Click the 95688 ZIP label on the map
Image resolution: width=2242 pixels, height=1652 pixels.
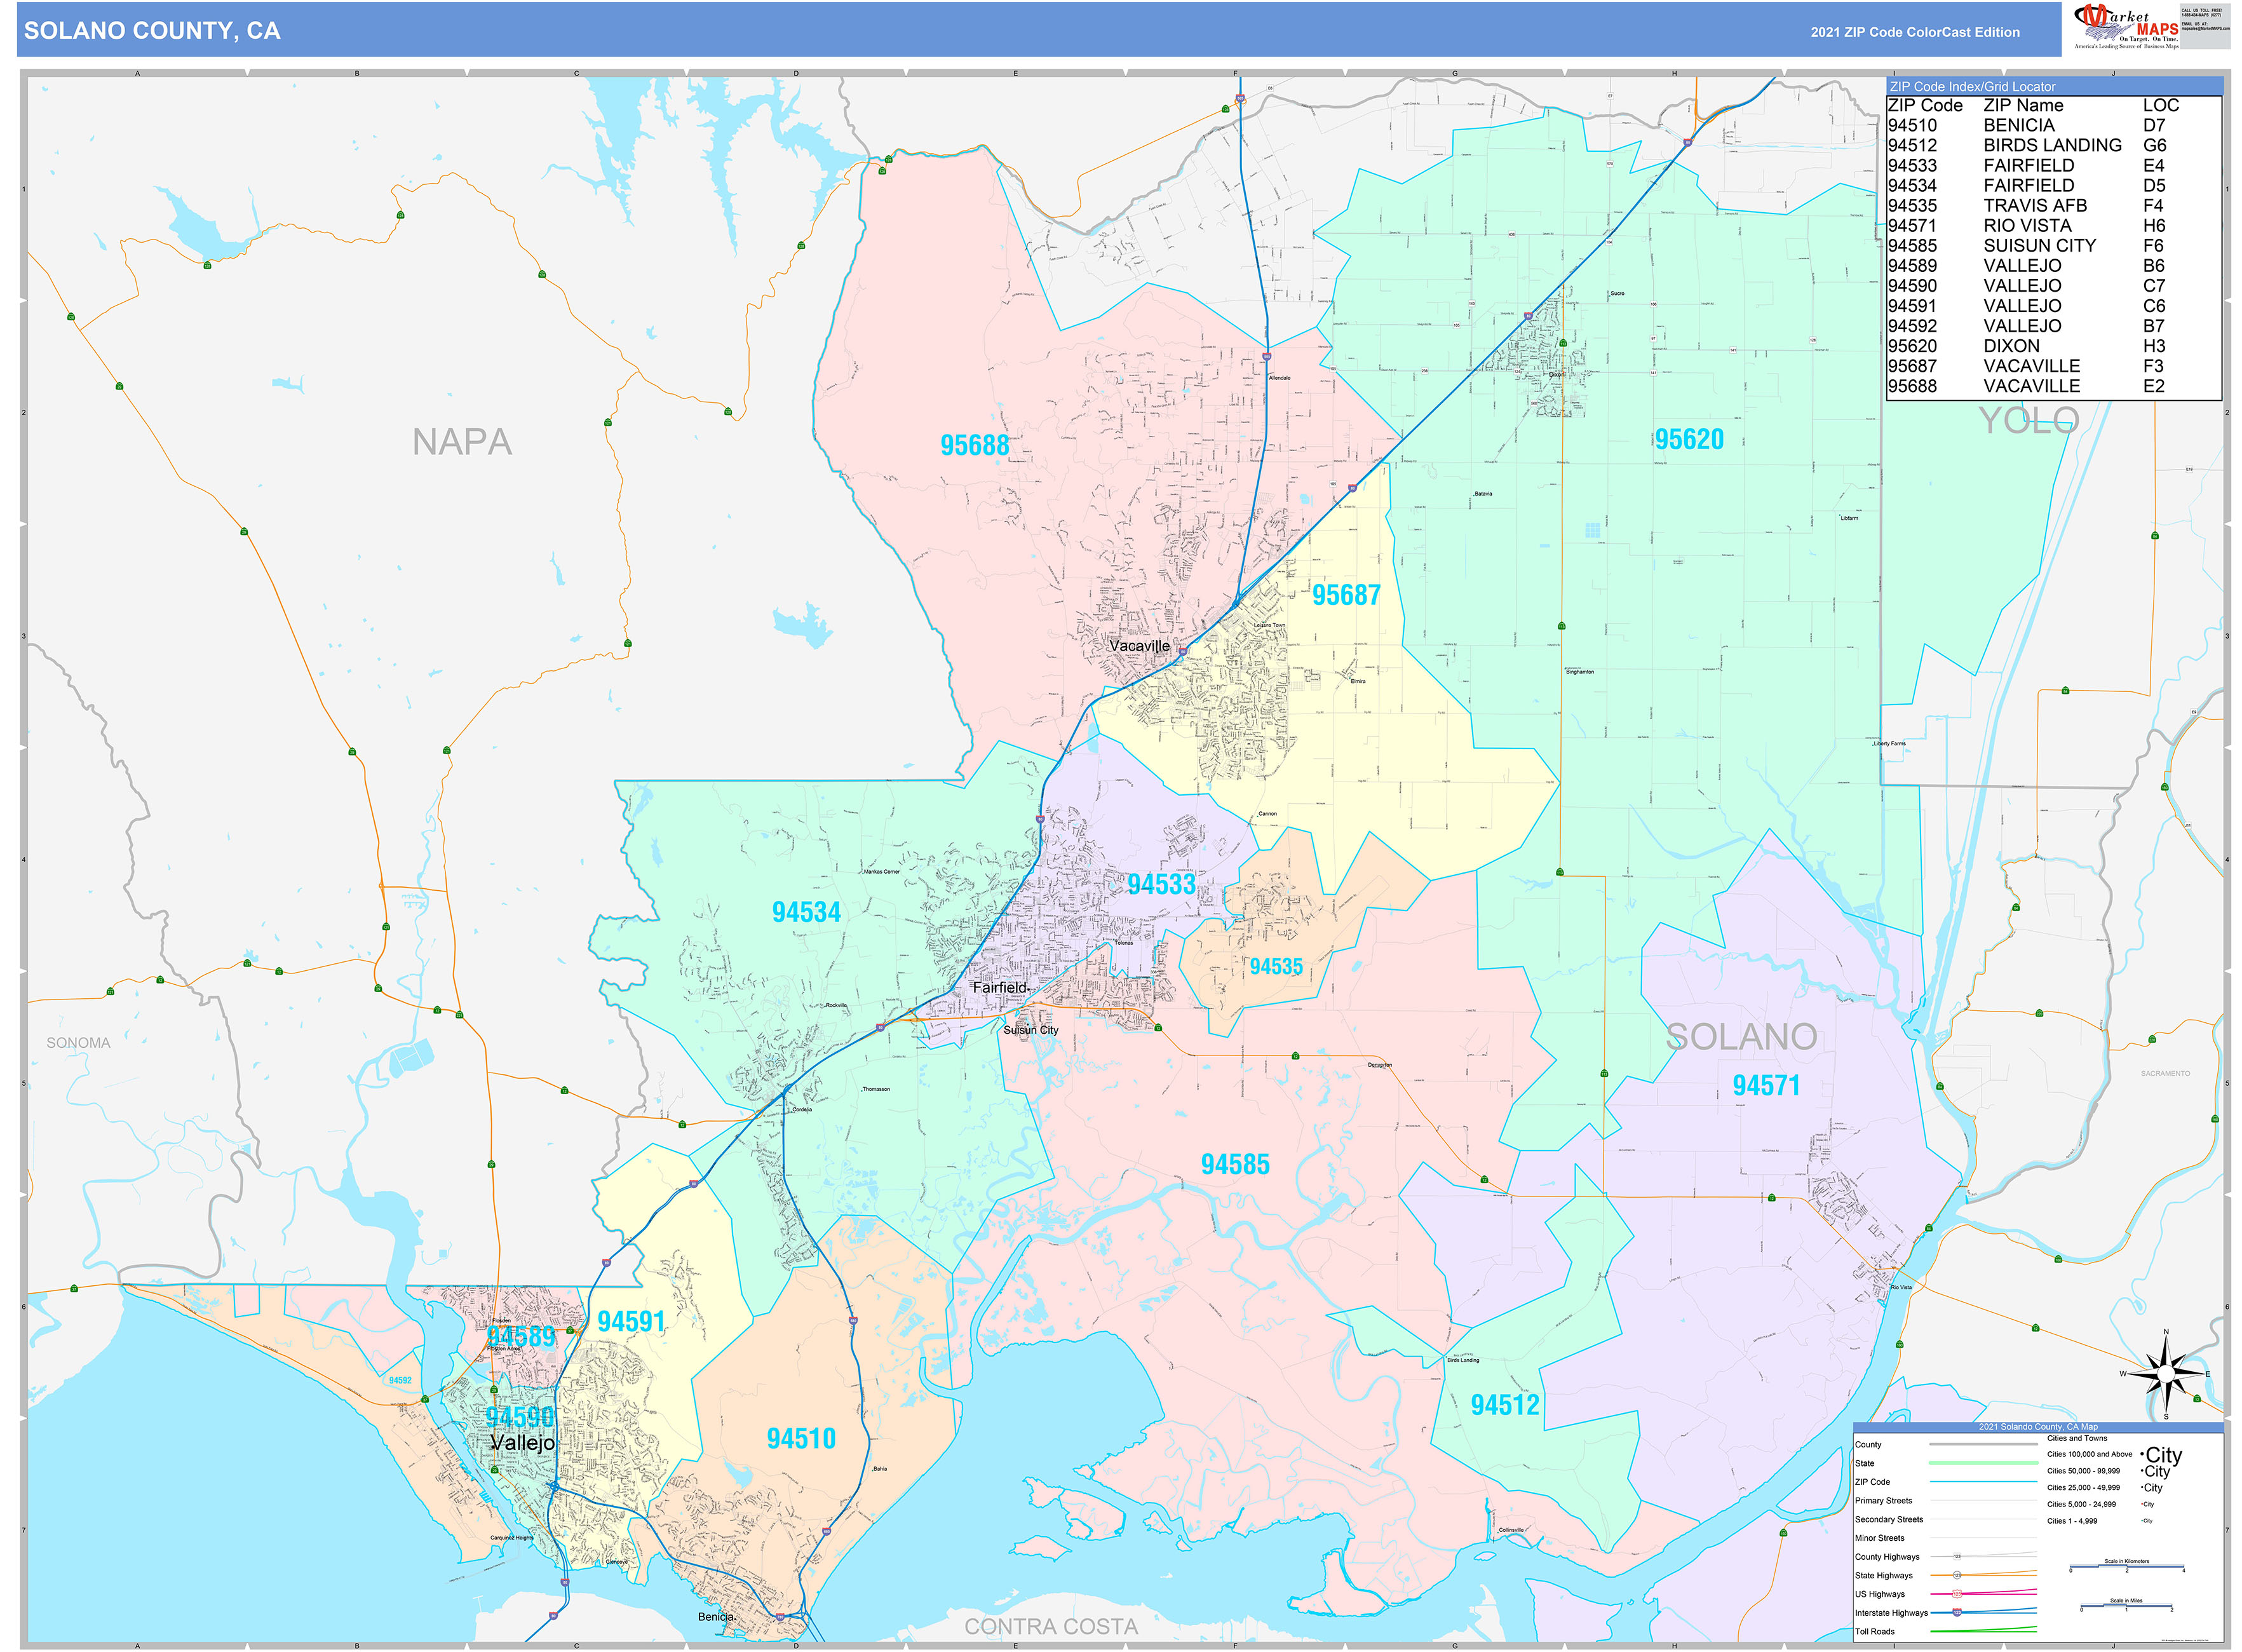pyautogui.click(x=974, y=445)
